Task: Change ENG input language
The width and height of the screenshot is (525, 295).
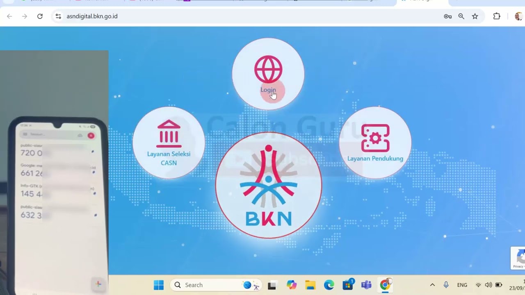Action: pos(462,285)
